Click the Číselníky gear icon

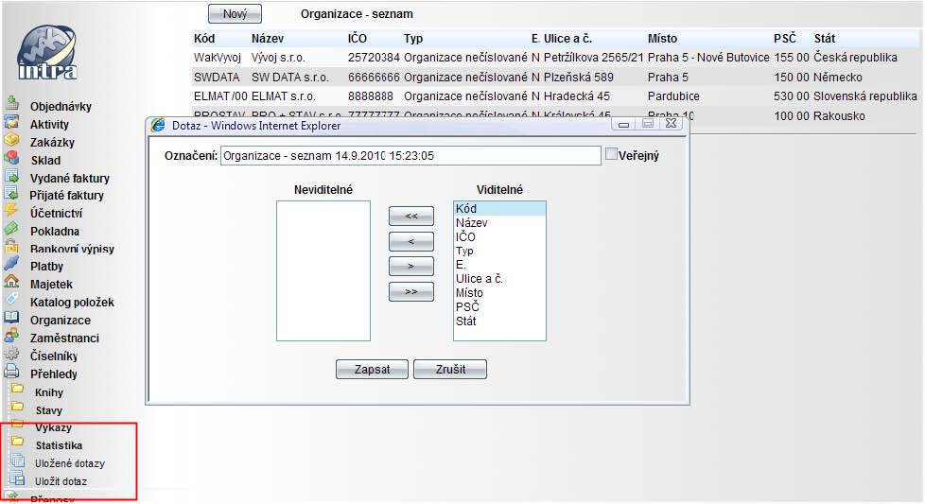(11, 355)
